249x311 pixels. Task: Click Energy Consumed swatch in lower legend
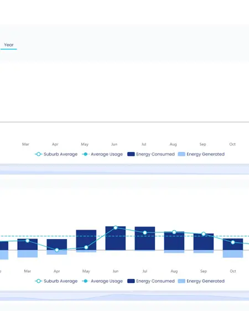pos(131,281)
